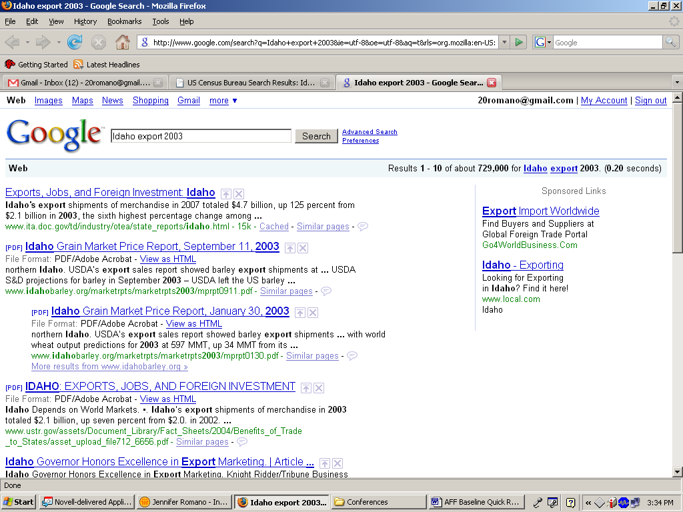Comment on the mprpt0911.pdf result
Image resolution: width=683 pixels, height=512 pixels.
[x=326, y=291]
